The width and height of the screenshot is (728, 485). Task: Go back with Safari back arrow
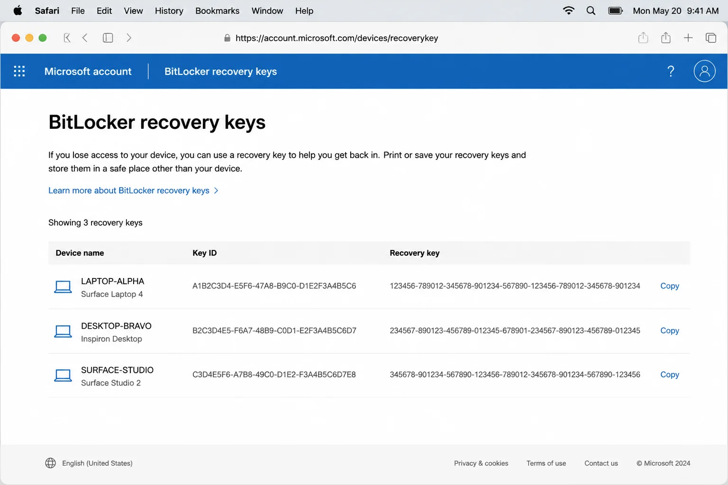point(85,38)
